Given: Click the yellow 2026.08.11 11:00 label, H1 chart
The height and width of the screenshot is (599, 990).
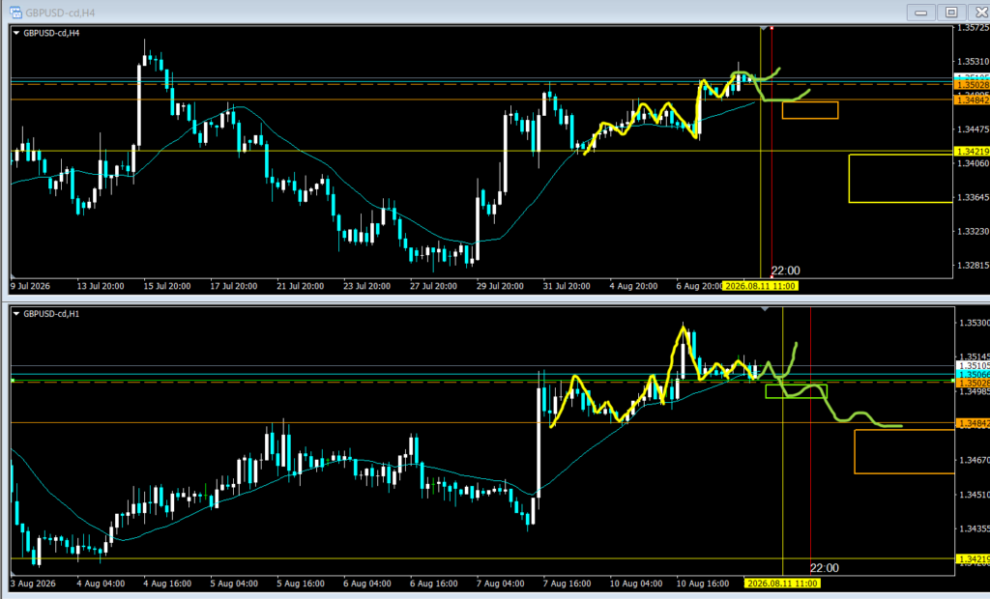Looking at the screenshot, I should pos(781,584).
